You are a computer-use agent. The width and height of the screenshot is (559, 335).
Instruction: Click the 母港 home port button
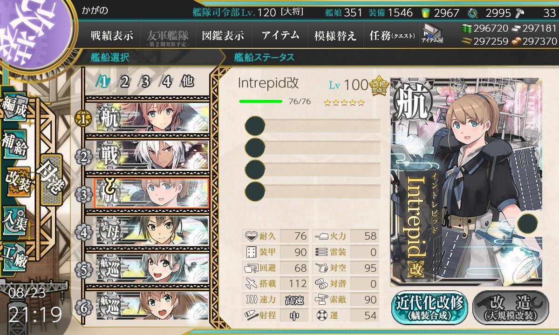coord(50,179)
